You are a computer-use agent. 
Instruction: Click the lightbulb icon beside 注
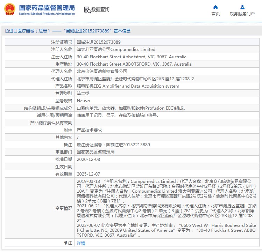click(x=65, y=243)
